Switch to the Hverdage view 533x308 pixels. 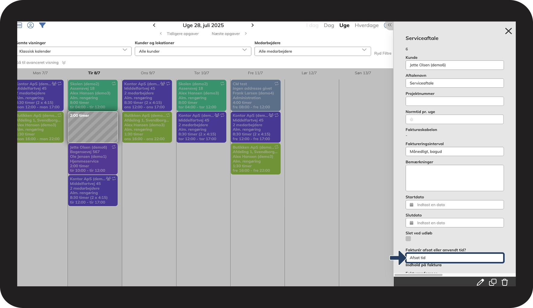pyautogui.click(x=366, y=25)
